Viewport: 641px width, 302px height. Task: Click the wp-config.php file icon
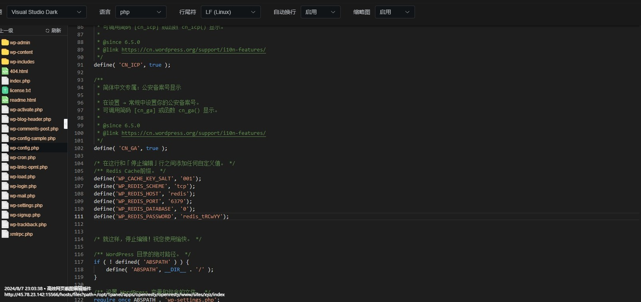pos(5,148)
